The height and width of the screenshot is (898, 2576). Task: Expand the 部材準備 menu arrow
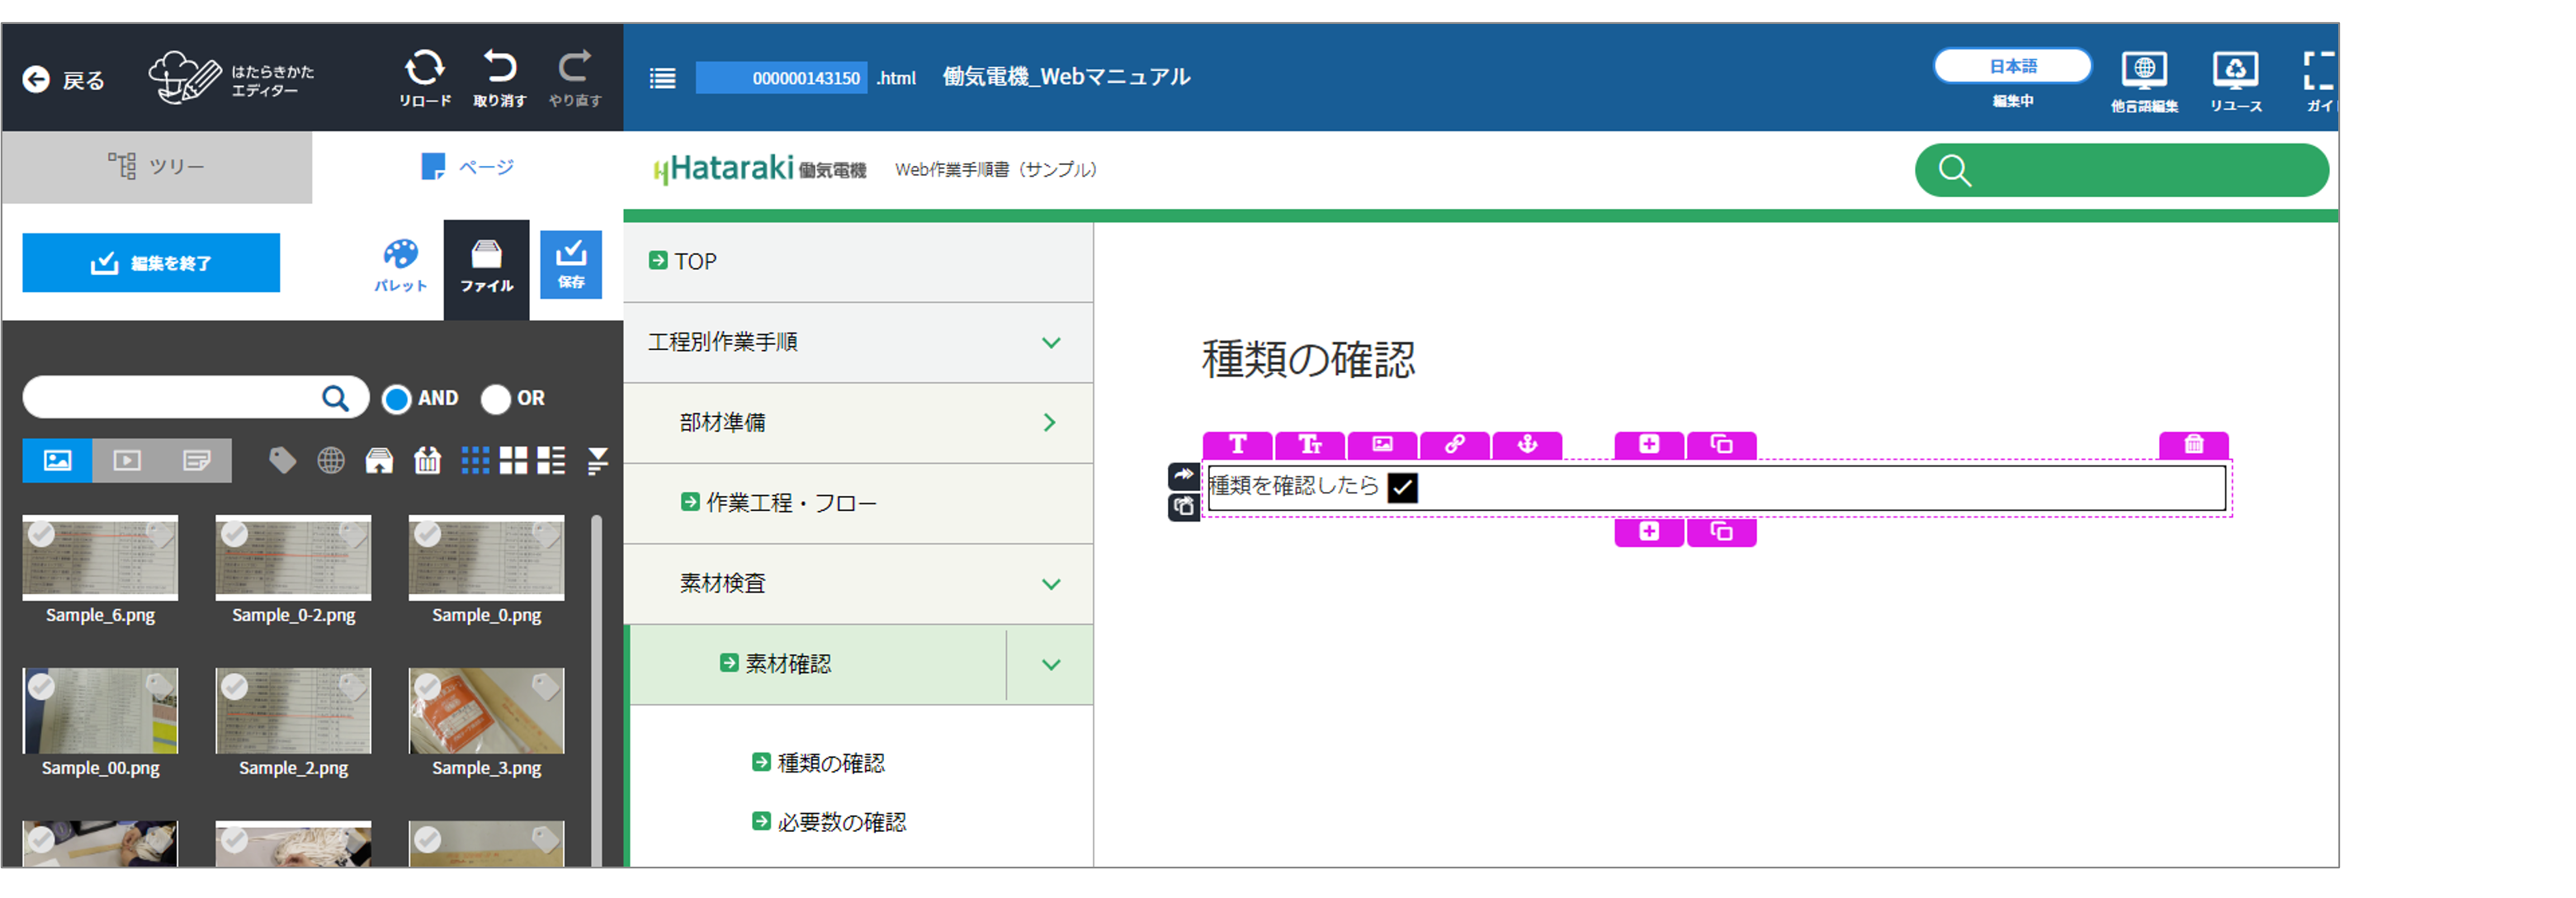(1050, 423)
